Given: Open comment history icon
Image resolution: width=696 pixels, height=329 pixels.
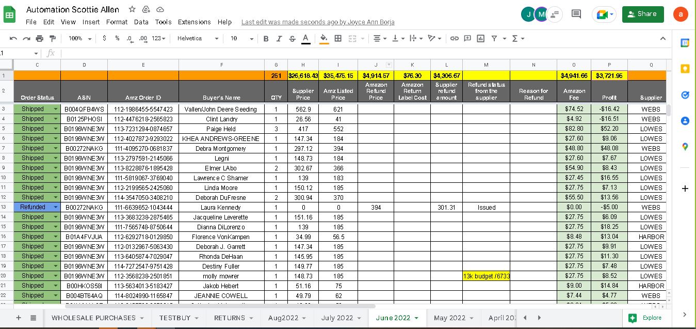Looking at the screenshot, I should [x=576, y=14].
